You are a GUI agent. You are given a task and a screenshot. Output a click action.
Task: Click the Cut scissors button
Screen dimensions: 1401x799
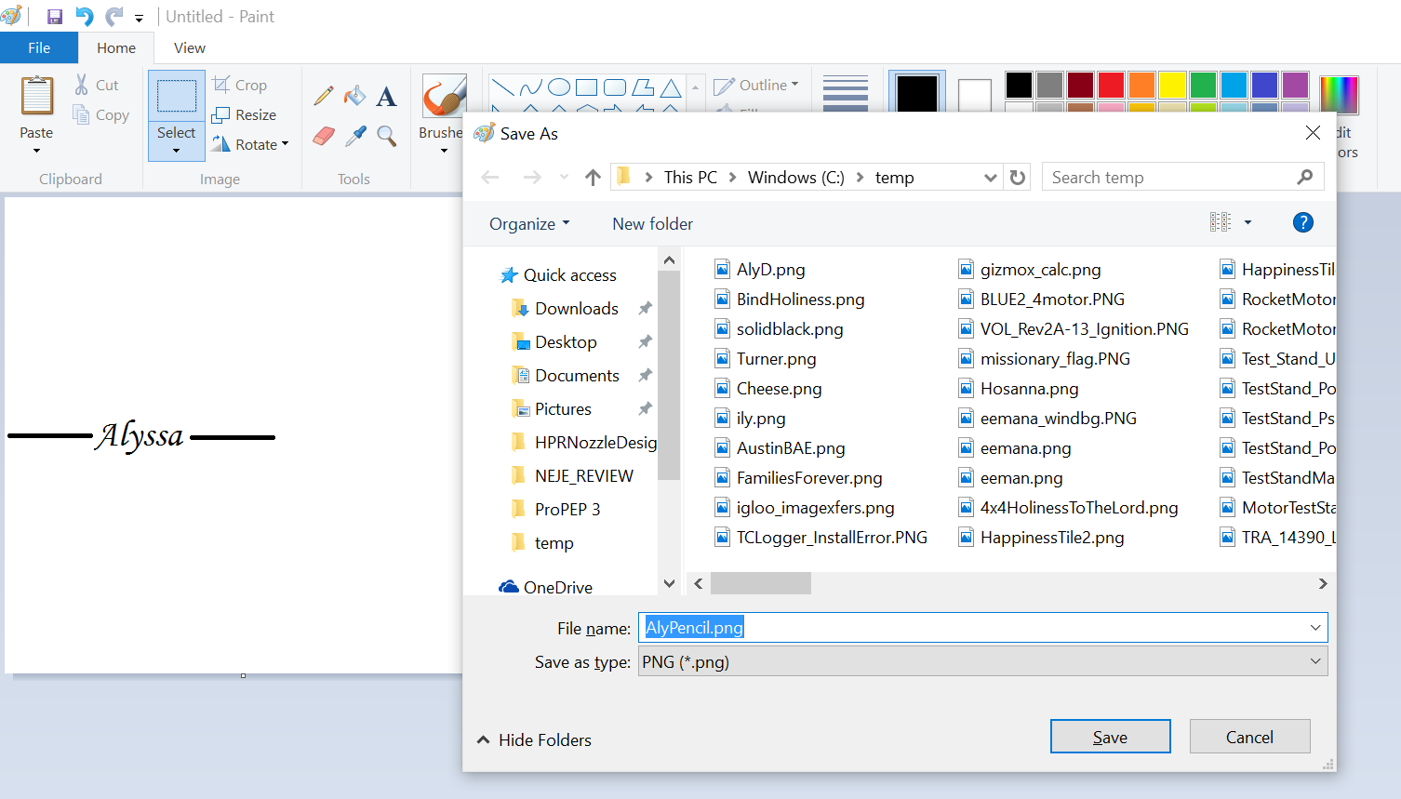[x=97, y=85]
